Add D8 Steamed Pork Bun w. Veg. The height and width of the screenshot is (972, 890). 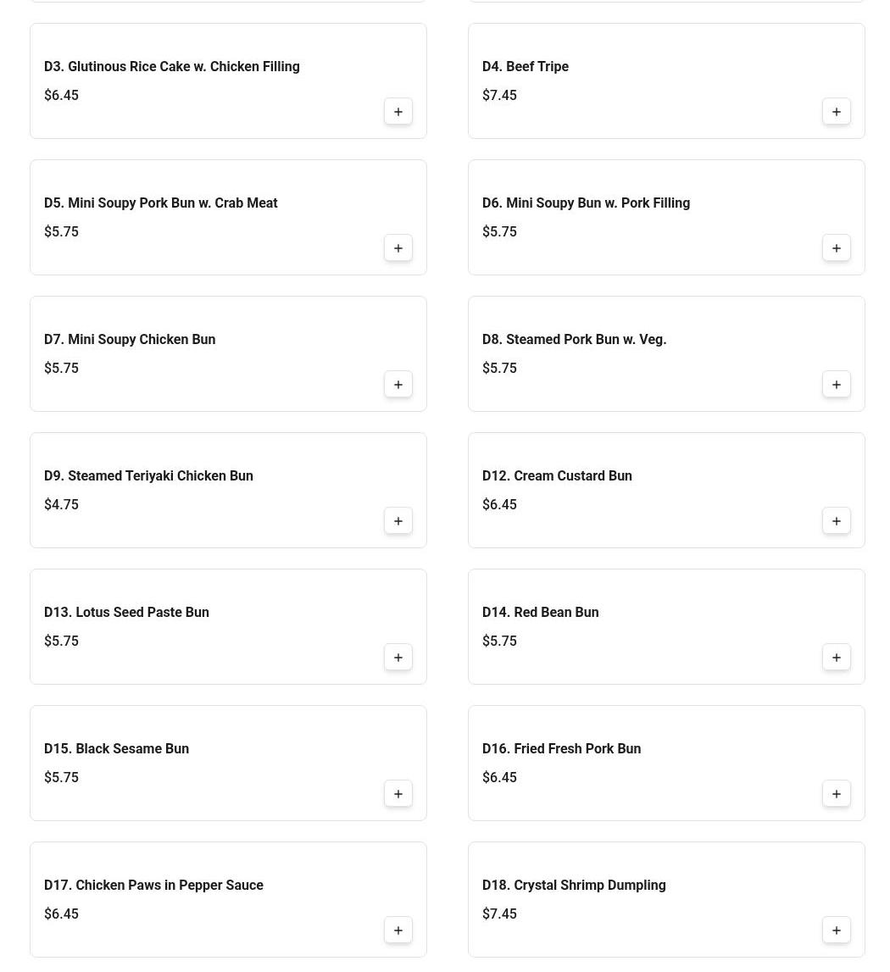coord(836,385)
